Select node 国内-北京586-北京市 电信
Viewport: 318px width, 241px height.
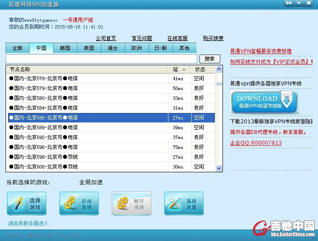click(x=111, y=118)
